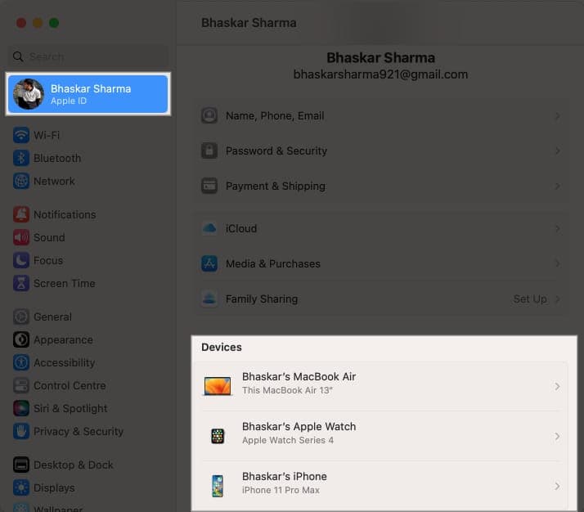Click the Media & Purchases App Store icon
This screenshot has width=584, height=512.
click(x=209, y=263)
